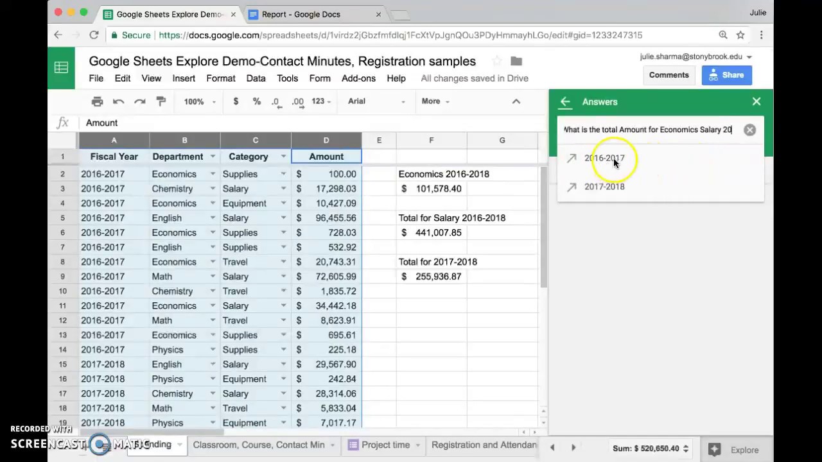Open the File menu
The height and width of the screenshot is (462, 822).
pyautogui.click(x=96, y=78)
